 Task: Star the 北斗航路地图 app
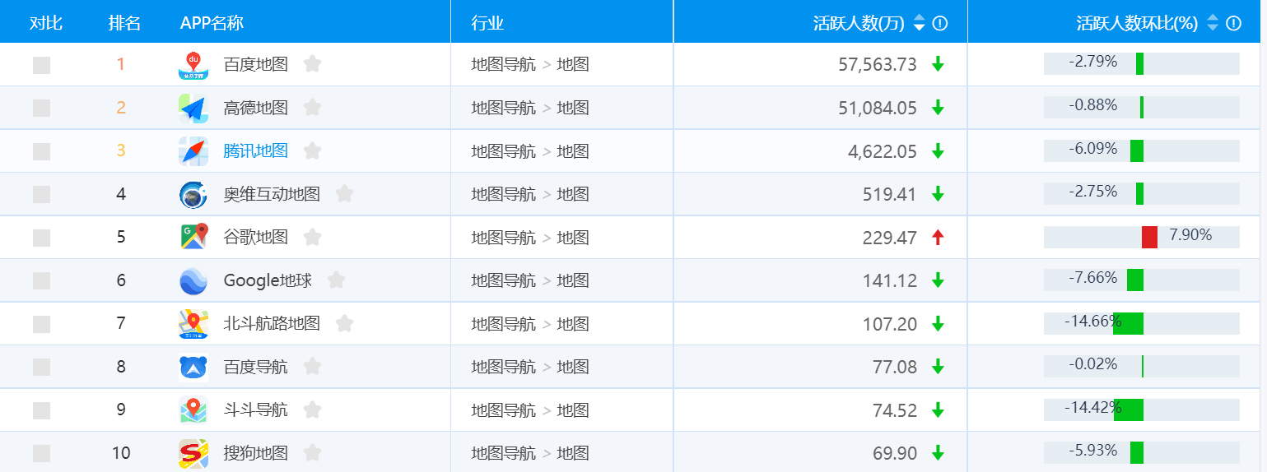(x=344, y=324)
